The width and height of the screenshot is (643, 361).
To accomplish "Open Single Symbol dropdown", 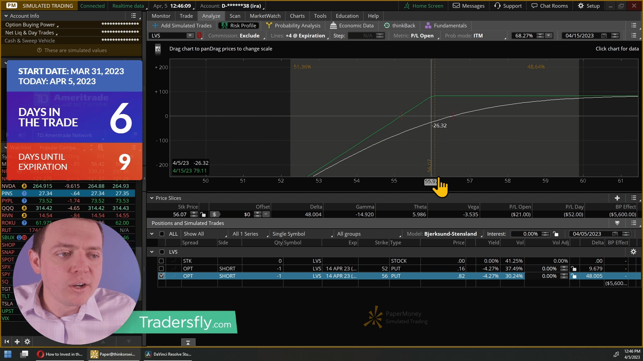I will (302, 234).
